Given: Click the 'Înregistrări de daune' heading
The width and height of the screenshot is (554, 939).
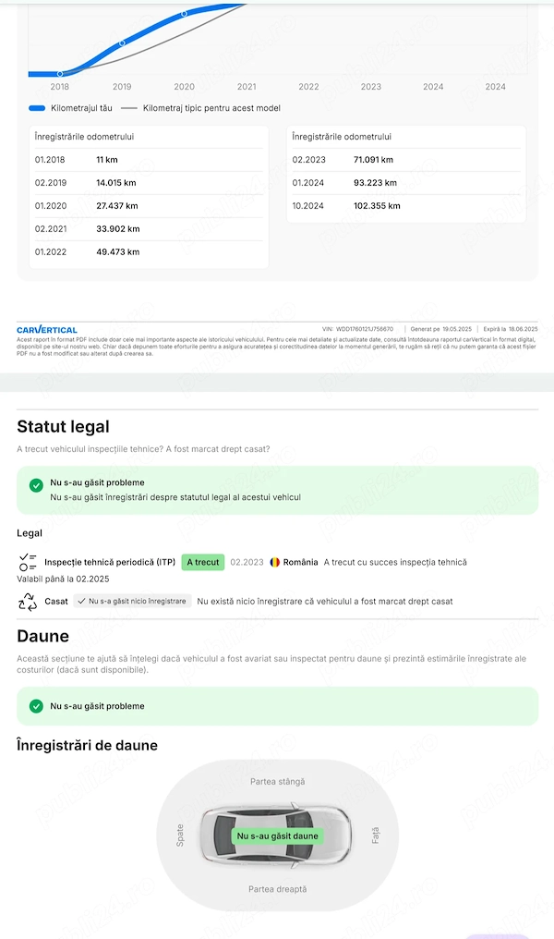Looking at the screenshot, I should 88,746.
